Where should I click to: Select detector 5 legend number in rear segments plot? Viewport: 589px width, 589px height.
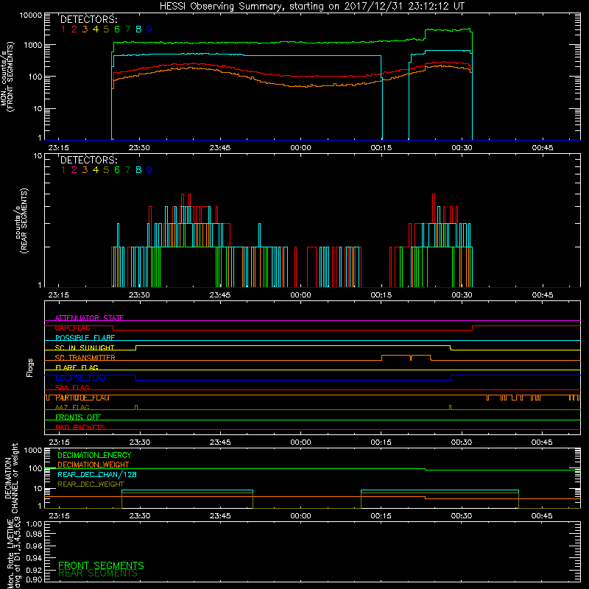point(106,170)
